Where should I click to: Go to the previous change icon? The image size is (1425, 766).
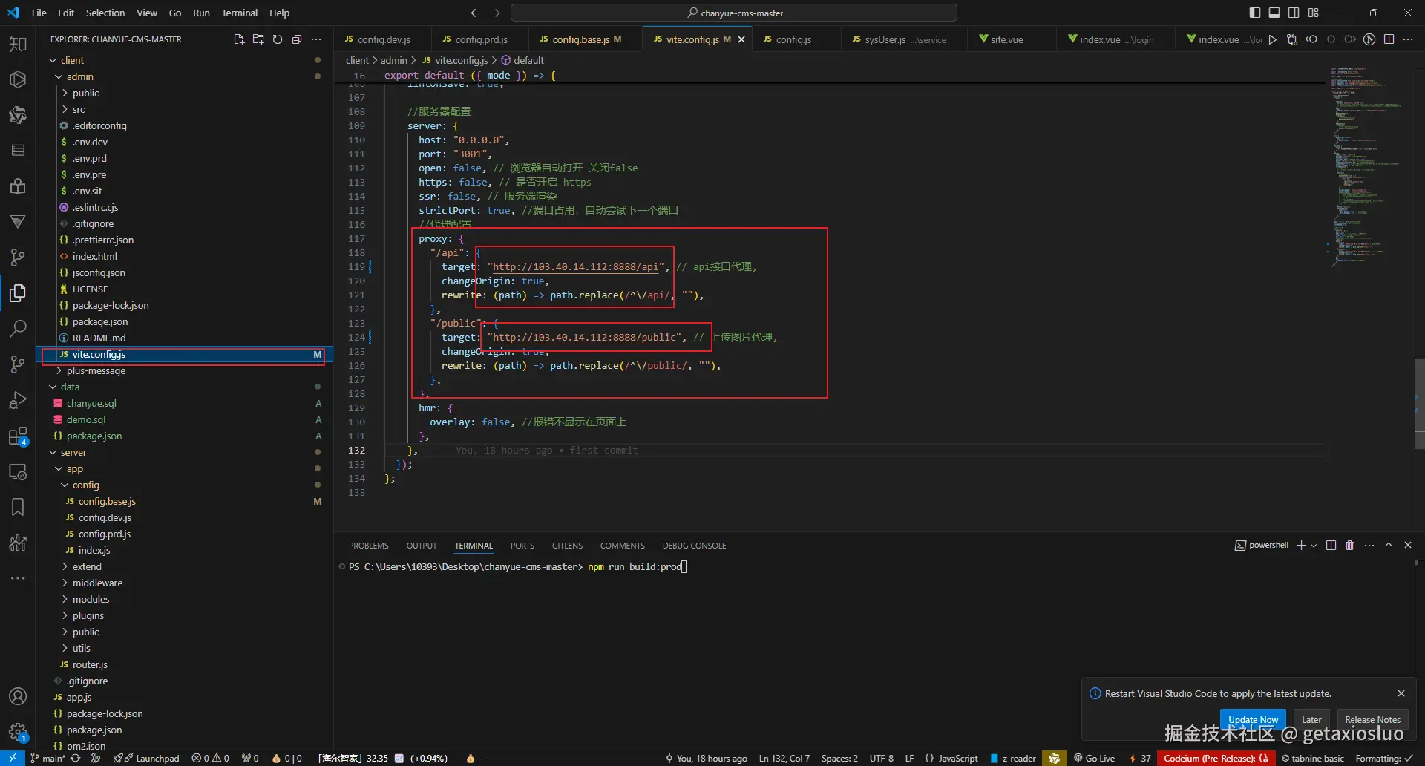click(x=1311, y=39)
